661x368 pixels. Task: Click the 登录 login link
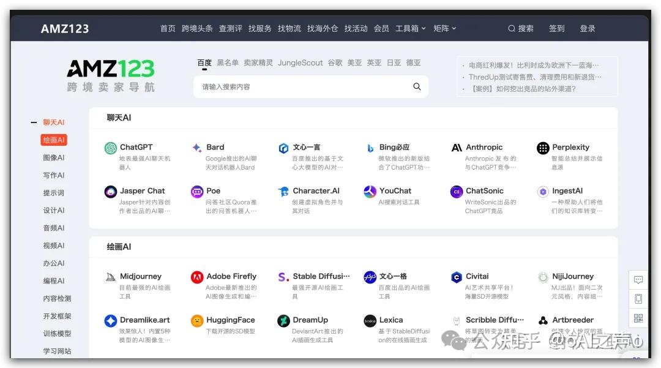[x=589, y=28]
